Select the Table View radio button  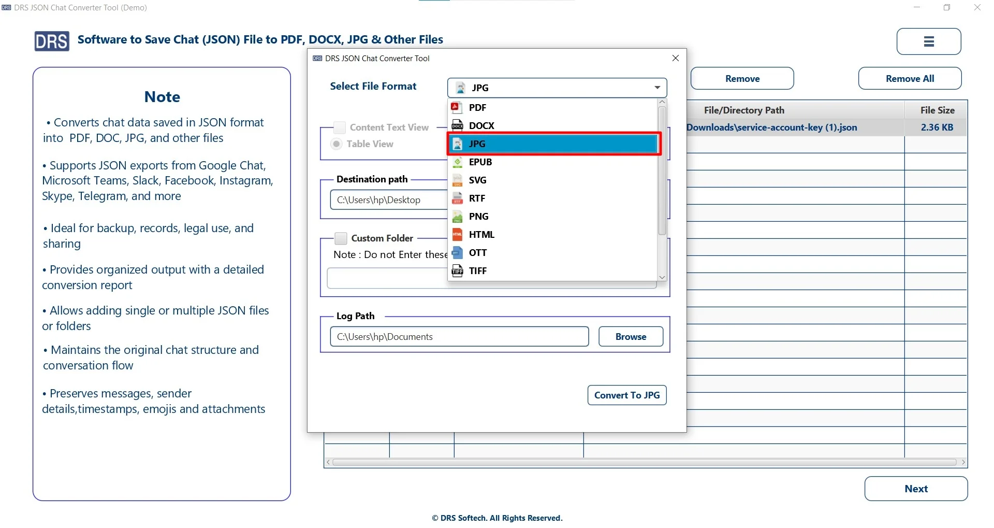coord(337,144)
